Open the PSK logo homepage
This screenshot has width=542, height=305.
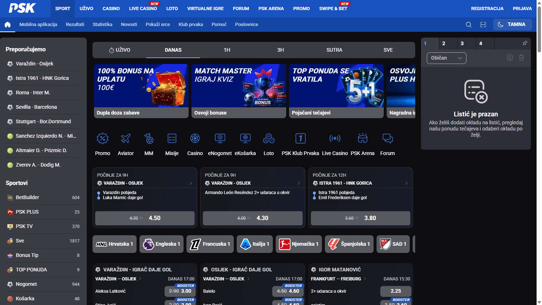pos(22,8)
